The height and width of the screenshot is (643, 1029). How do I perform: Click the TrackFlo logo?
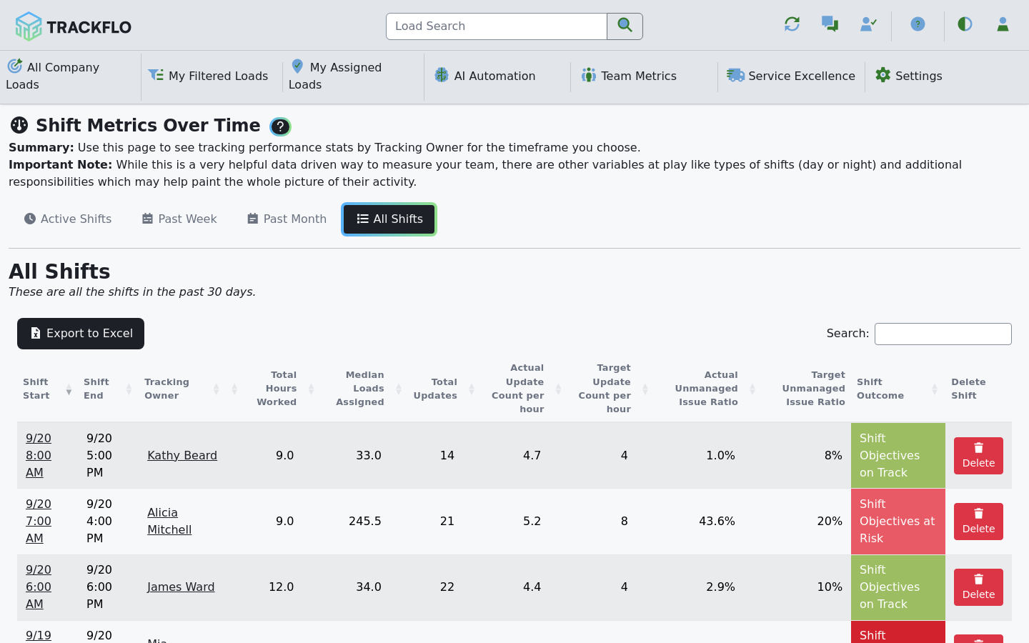coord(73,26)
